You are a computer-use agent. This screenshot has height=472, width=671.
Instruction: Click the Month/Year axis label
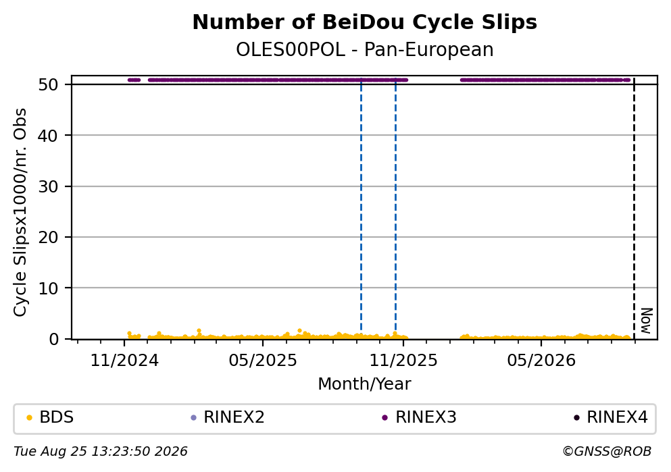click(364, 384)
